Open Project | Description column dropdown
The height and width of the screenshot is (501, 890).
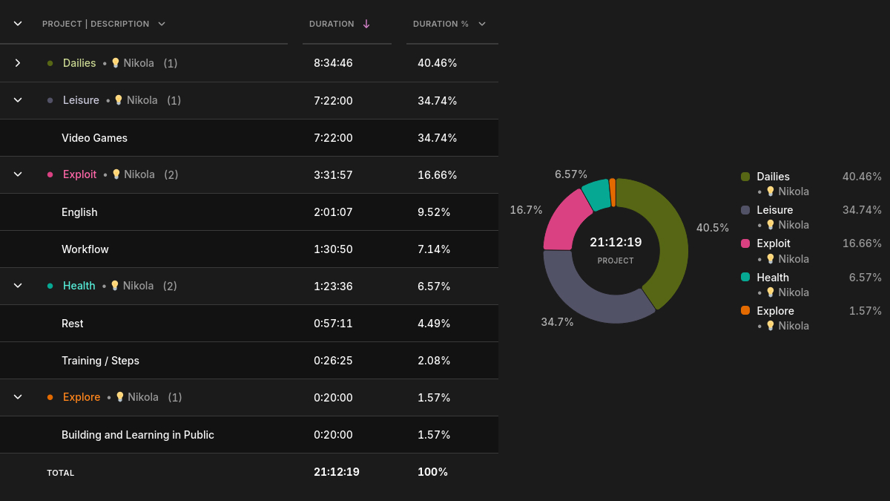click(162, 24)
